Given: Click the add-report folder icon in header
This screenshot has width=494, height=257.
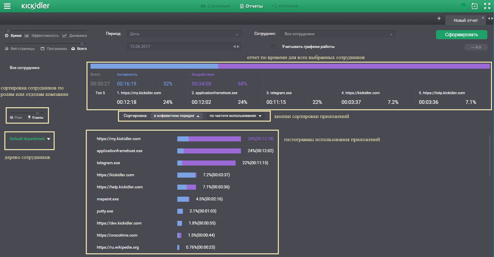Looking at the screenshot, I should 475,6.
